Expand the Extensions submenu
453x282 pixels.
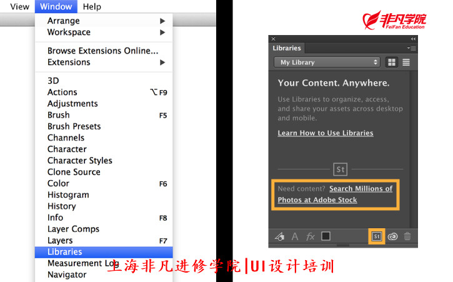pos(104,62)
